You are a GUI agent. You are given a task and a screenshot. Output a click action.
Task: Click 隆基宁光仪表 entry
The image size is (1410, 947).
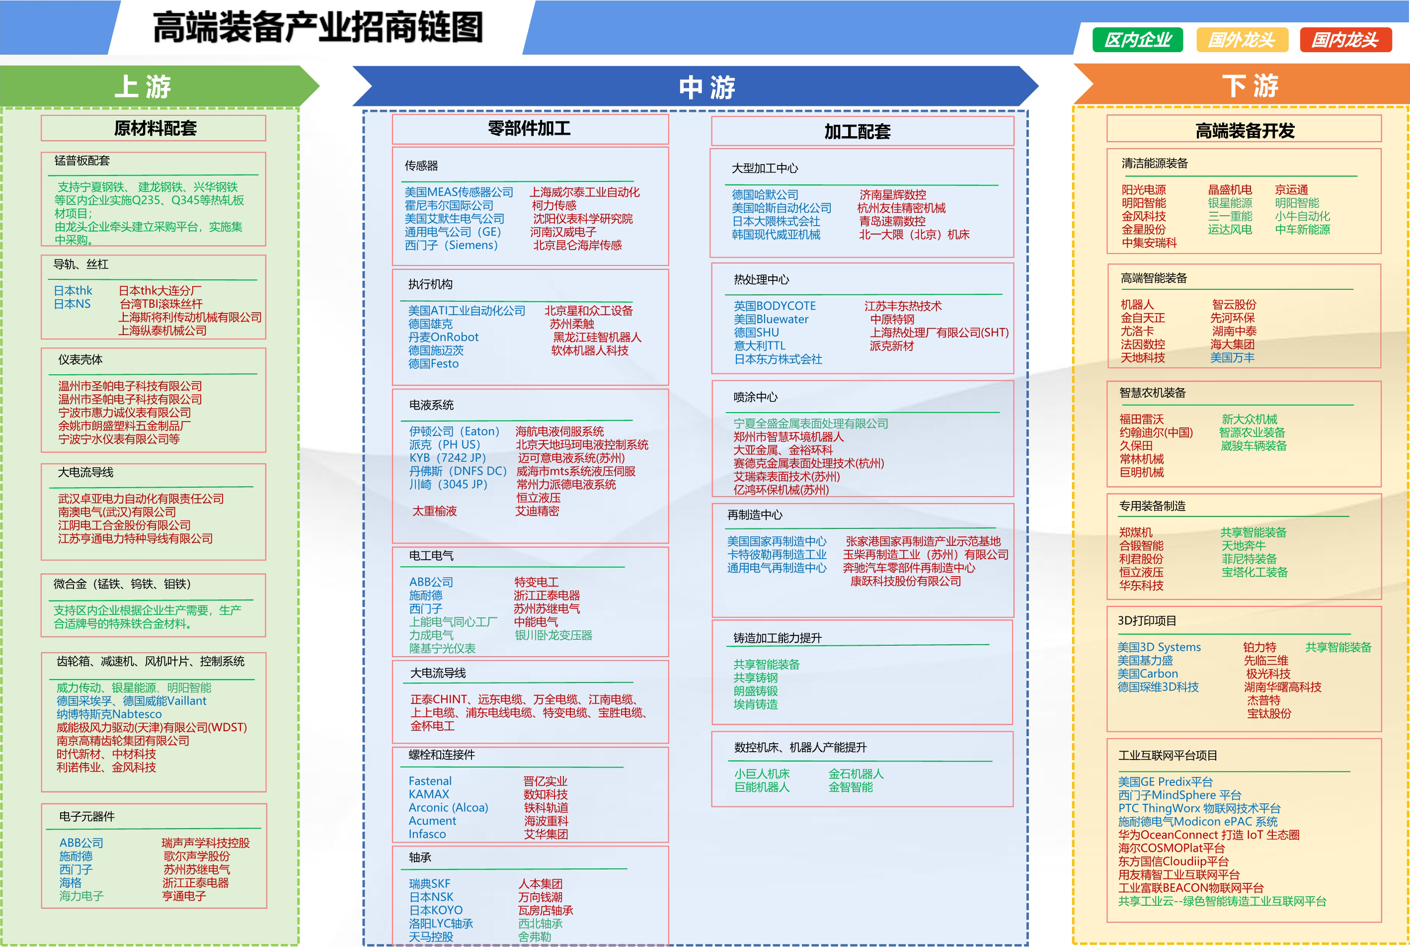point(442,649)
